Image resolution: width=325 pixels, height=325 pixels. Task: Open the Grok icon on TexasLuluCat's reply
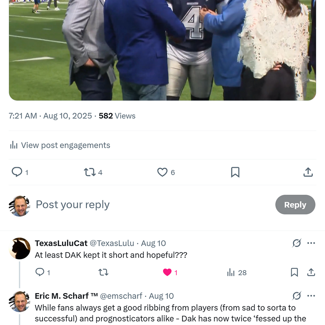297,243
